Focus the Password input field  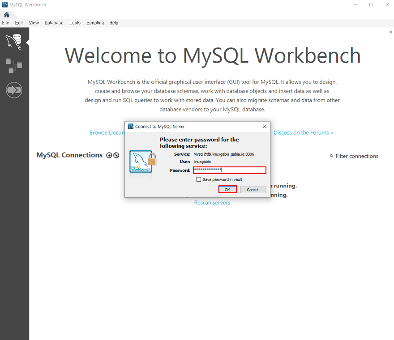tap(229, 170)
